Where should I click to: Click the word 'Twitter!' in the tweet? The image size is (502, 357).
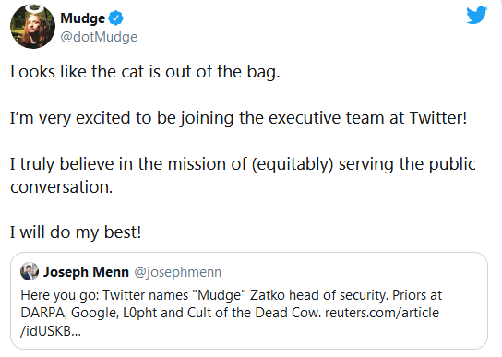click(438, 117)
